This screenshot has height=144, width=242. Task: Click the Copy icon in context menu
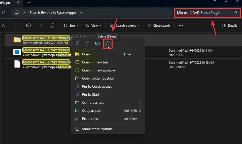87,44
